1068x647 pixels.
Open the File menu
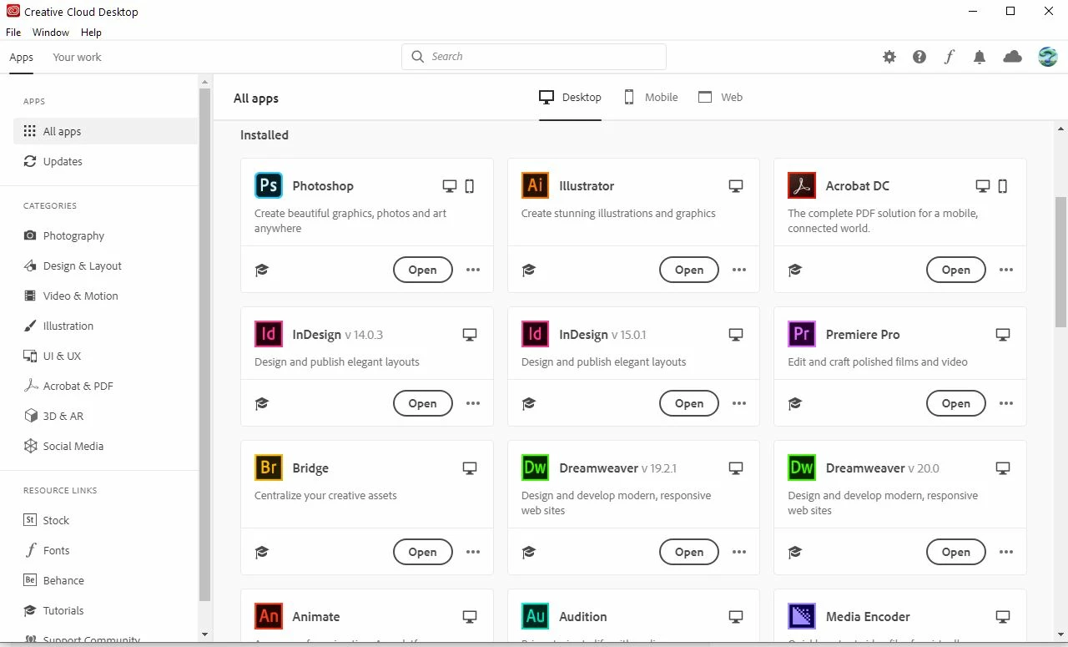pyautogui.click(x=13, y=33)
